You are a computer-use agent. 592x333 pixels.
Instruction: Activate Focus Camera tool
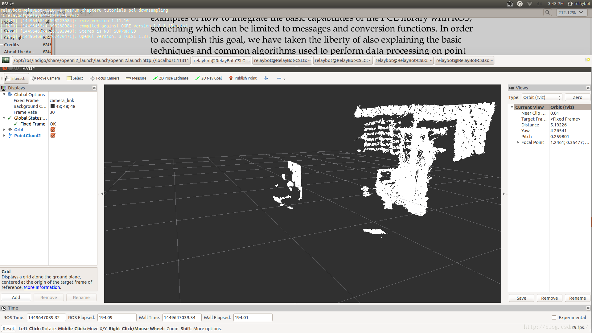pos(105,78)
